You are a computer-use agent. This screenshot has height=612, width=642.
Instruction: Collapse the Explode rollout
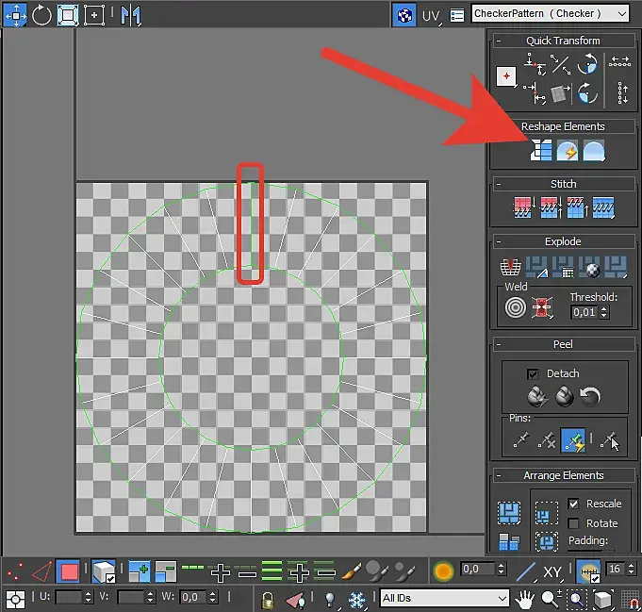[x=499, y=241]
